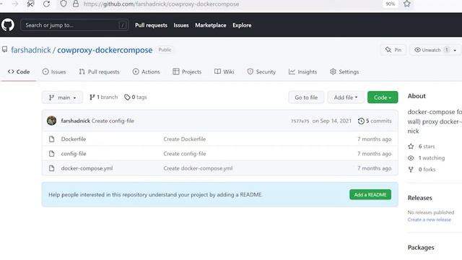The width and height of the screenshot is (462, 260).
Task: Open the shield tracking protection icon
Action: [x=64, y=4]
